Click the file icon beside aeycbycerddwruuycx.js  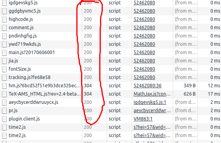tap(4, 102)
